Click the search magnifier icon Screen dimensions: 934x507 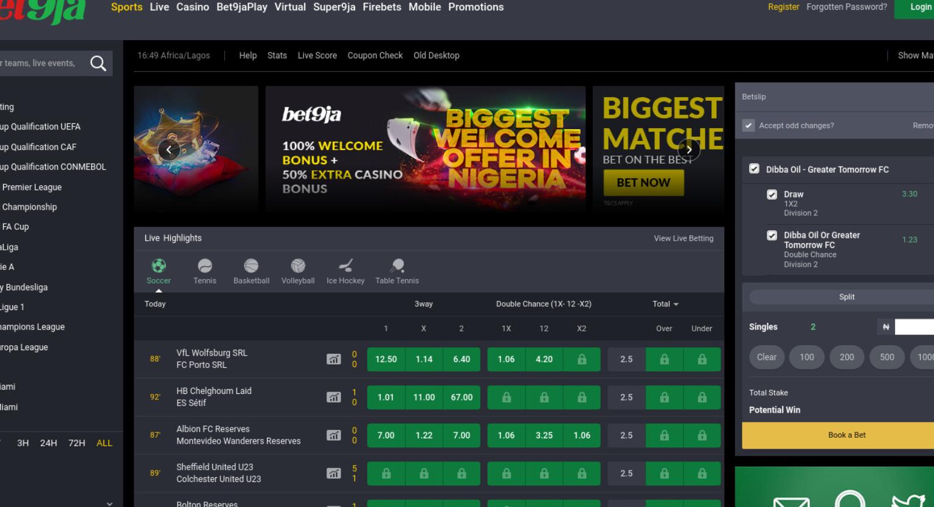(98, 63)
